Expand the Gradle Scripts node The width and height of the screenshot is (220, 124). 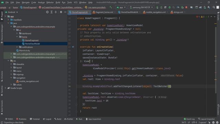[5, 88]
